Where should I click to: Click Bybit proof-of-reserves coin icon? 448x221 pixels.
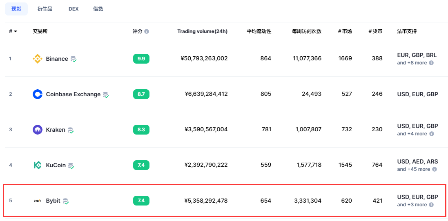pyautogui.click(x=66, y=201)
